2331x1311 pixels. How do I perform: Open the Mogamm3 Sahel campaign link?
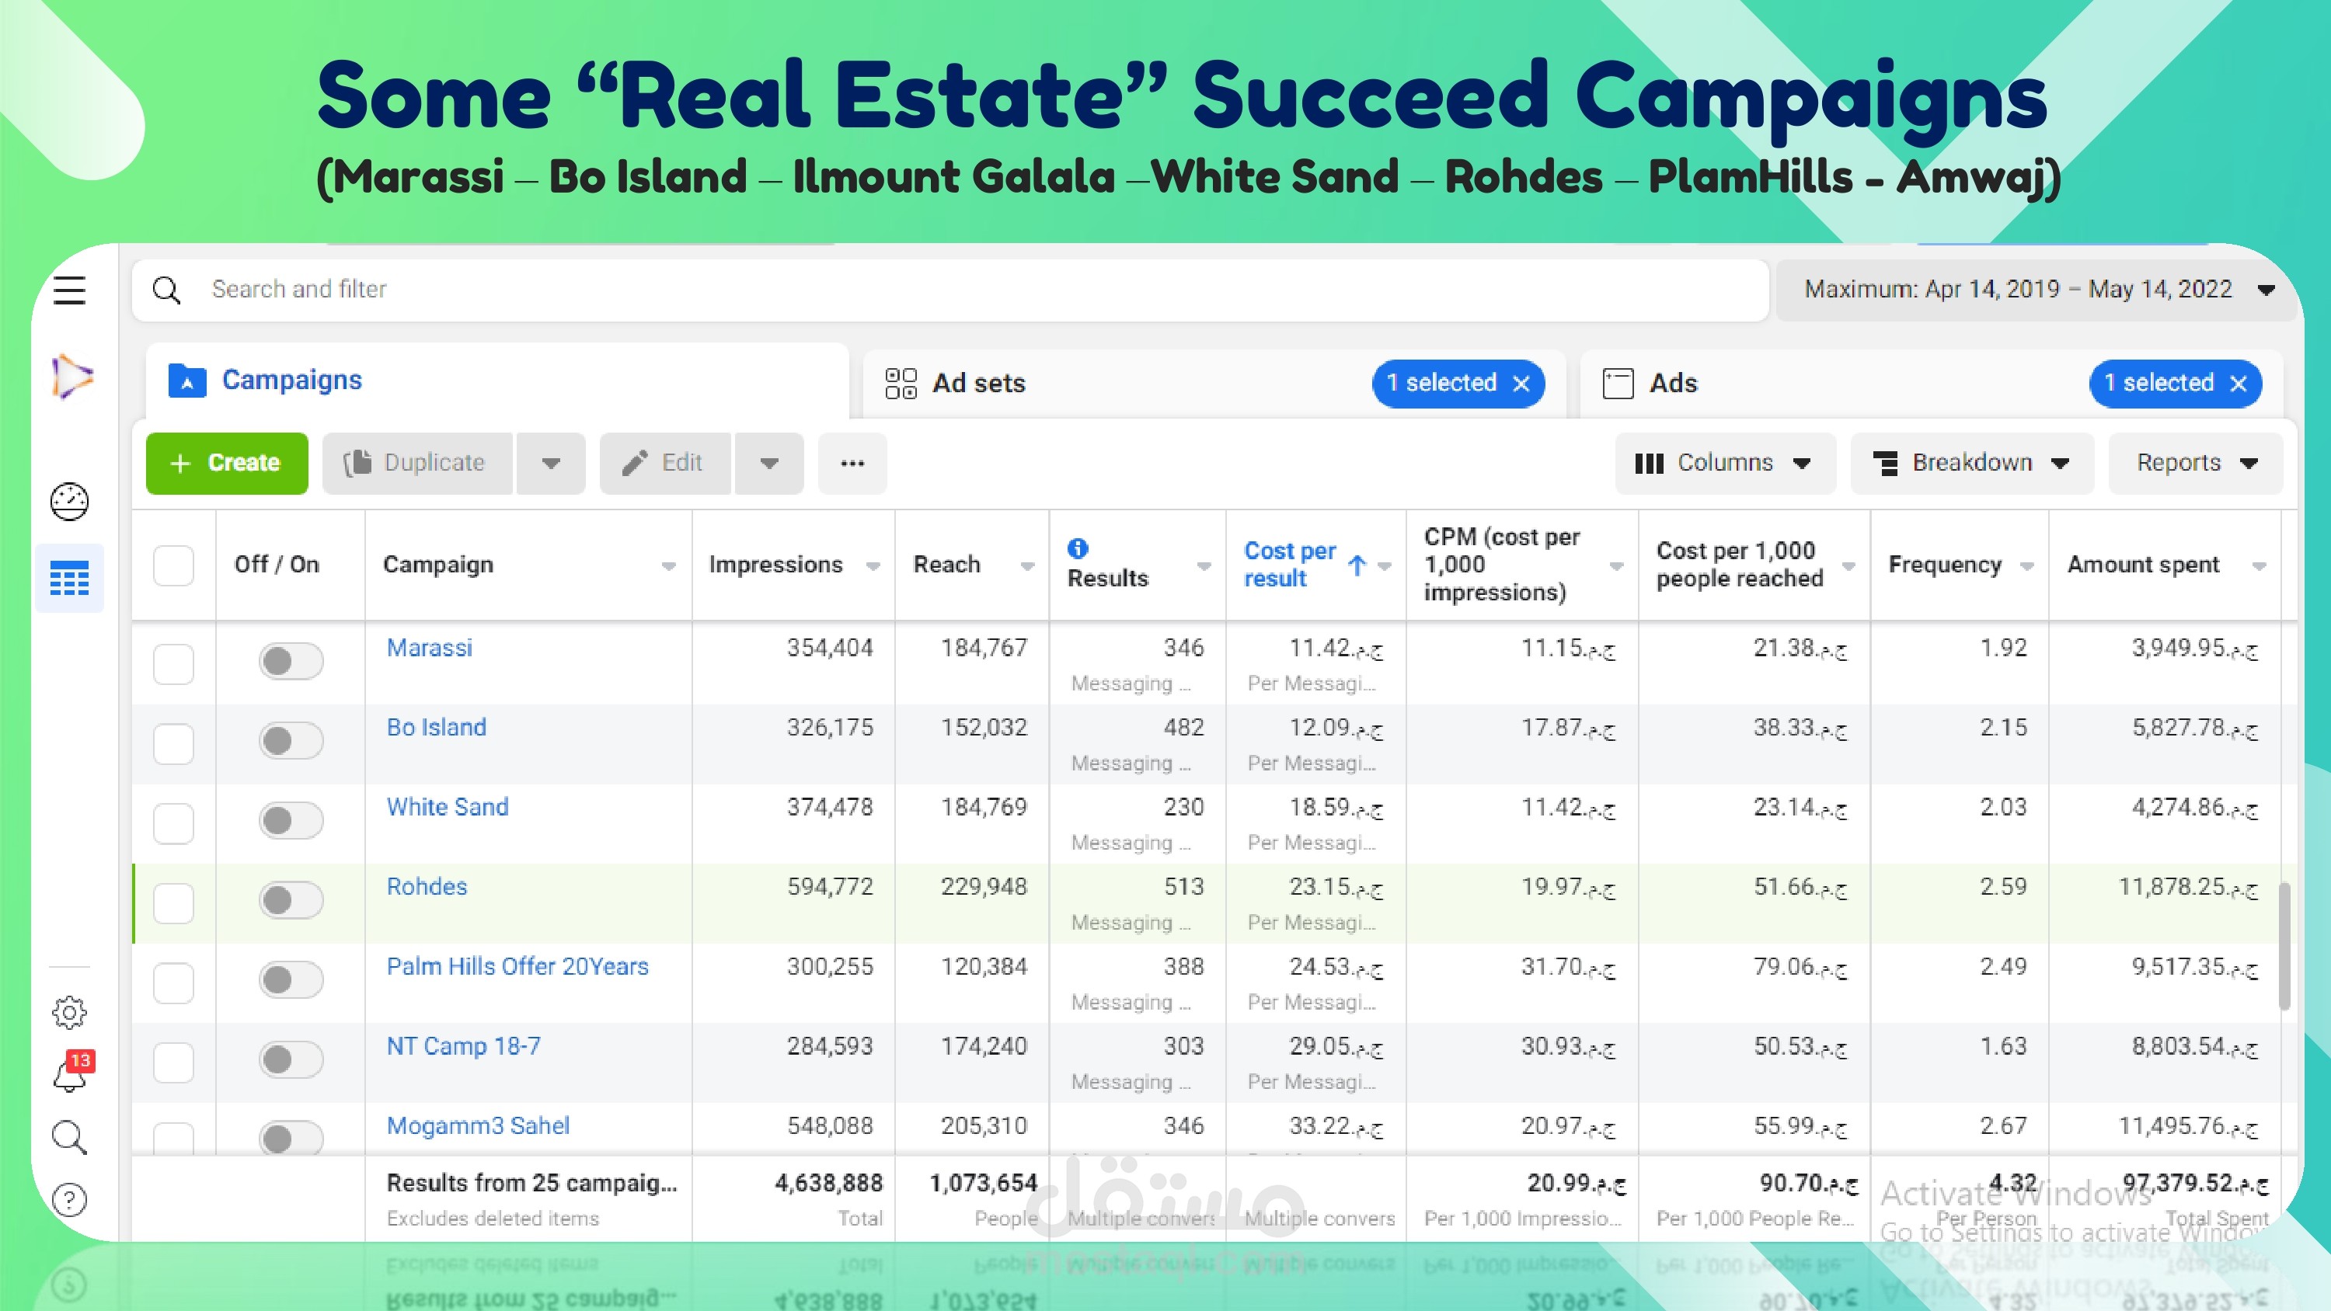478,1125
